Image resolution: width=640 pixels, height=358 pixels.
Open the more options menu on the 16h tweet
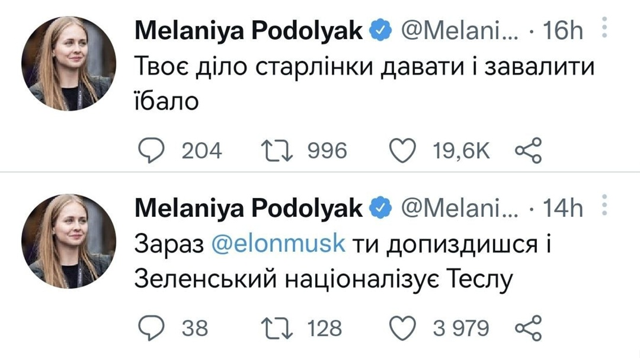[x=605, y=28]
